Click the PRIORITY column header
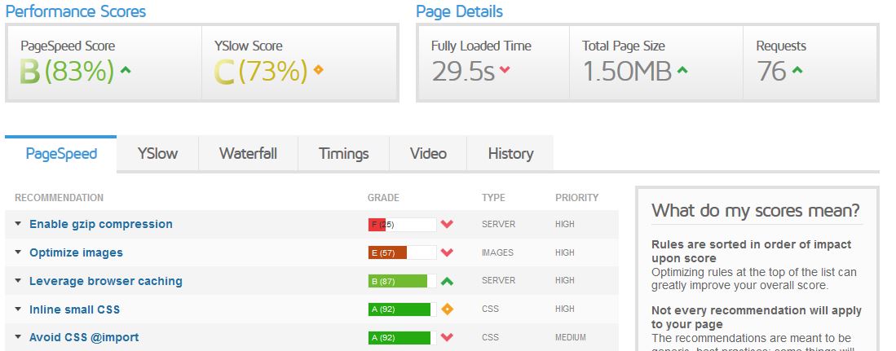Screen dimensions: 896x351 pyautogui.click(x=576, y=198)
